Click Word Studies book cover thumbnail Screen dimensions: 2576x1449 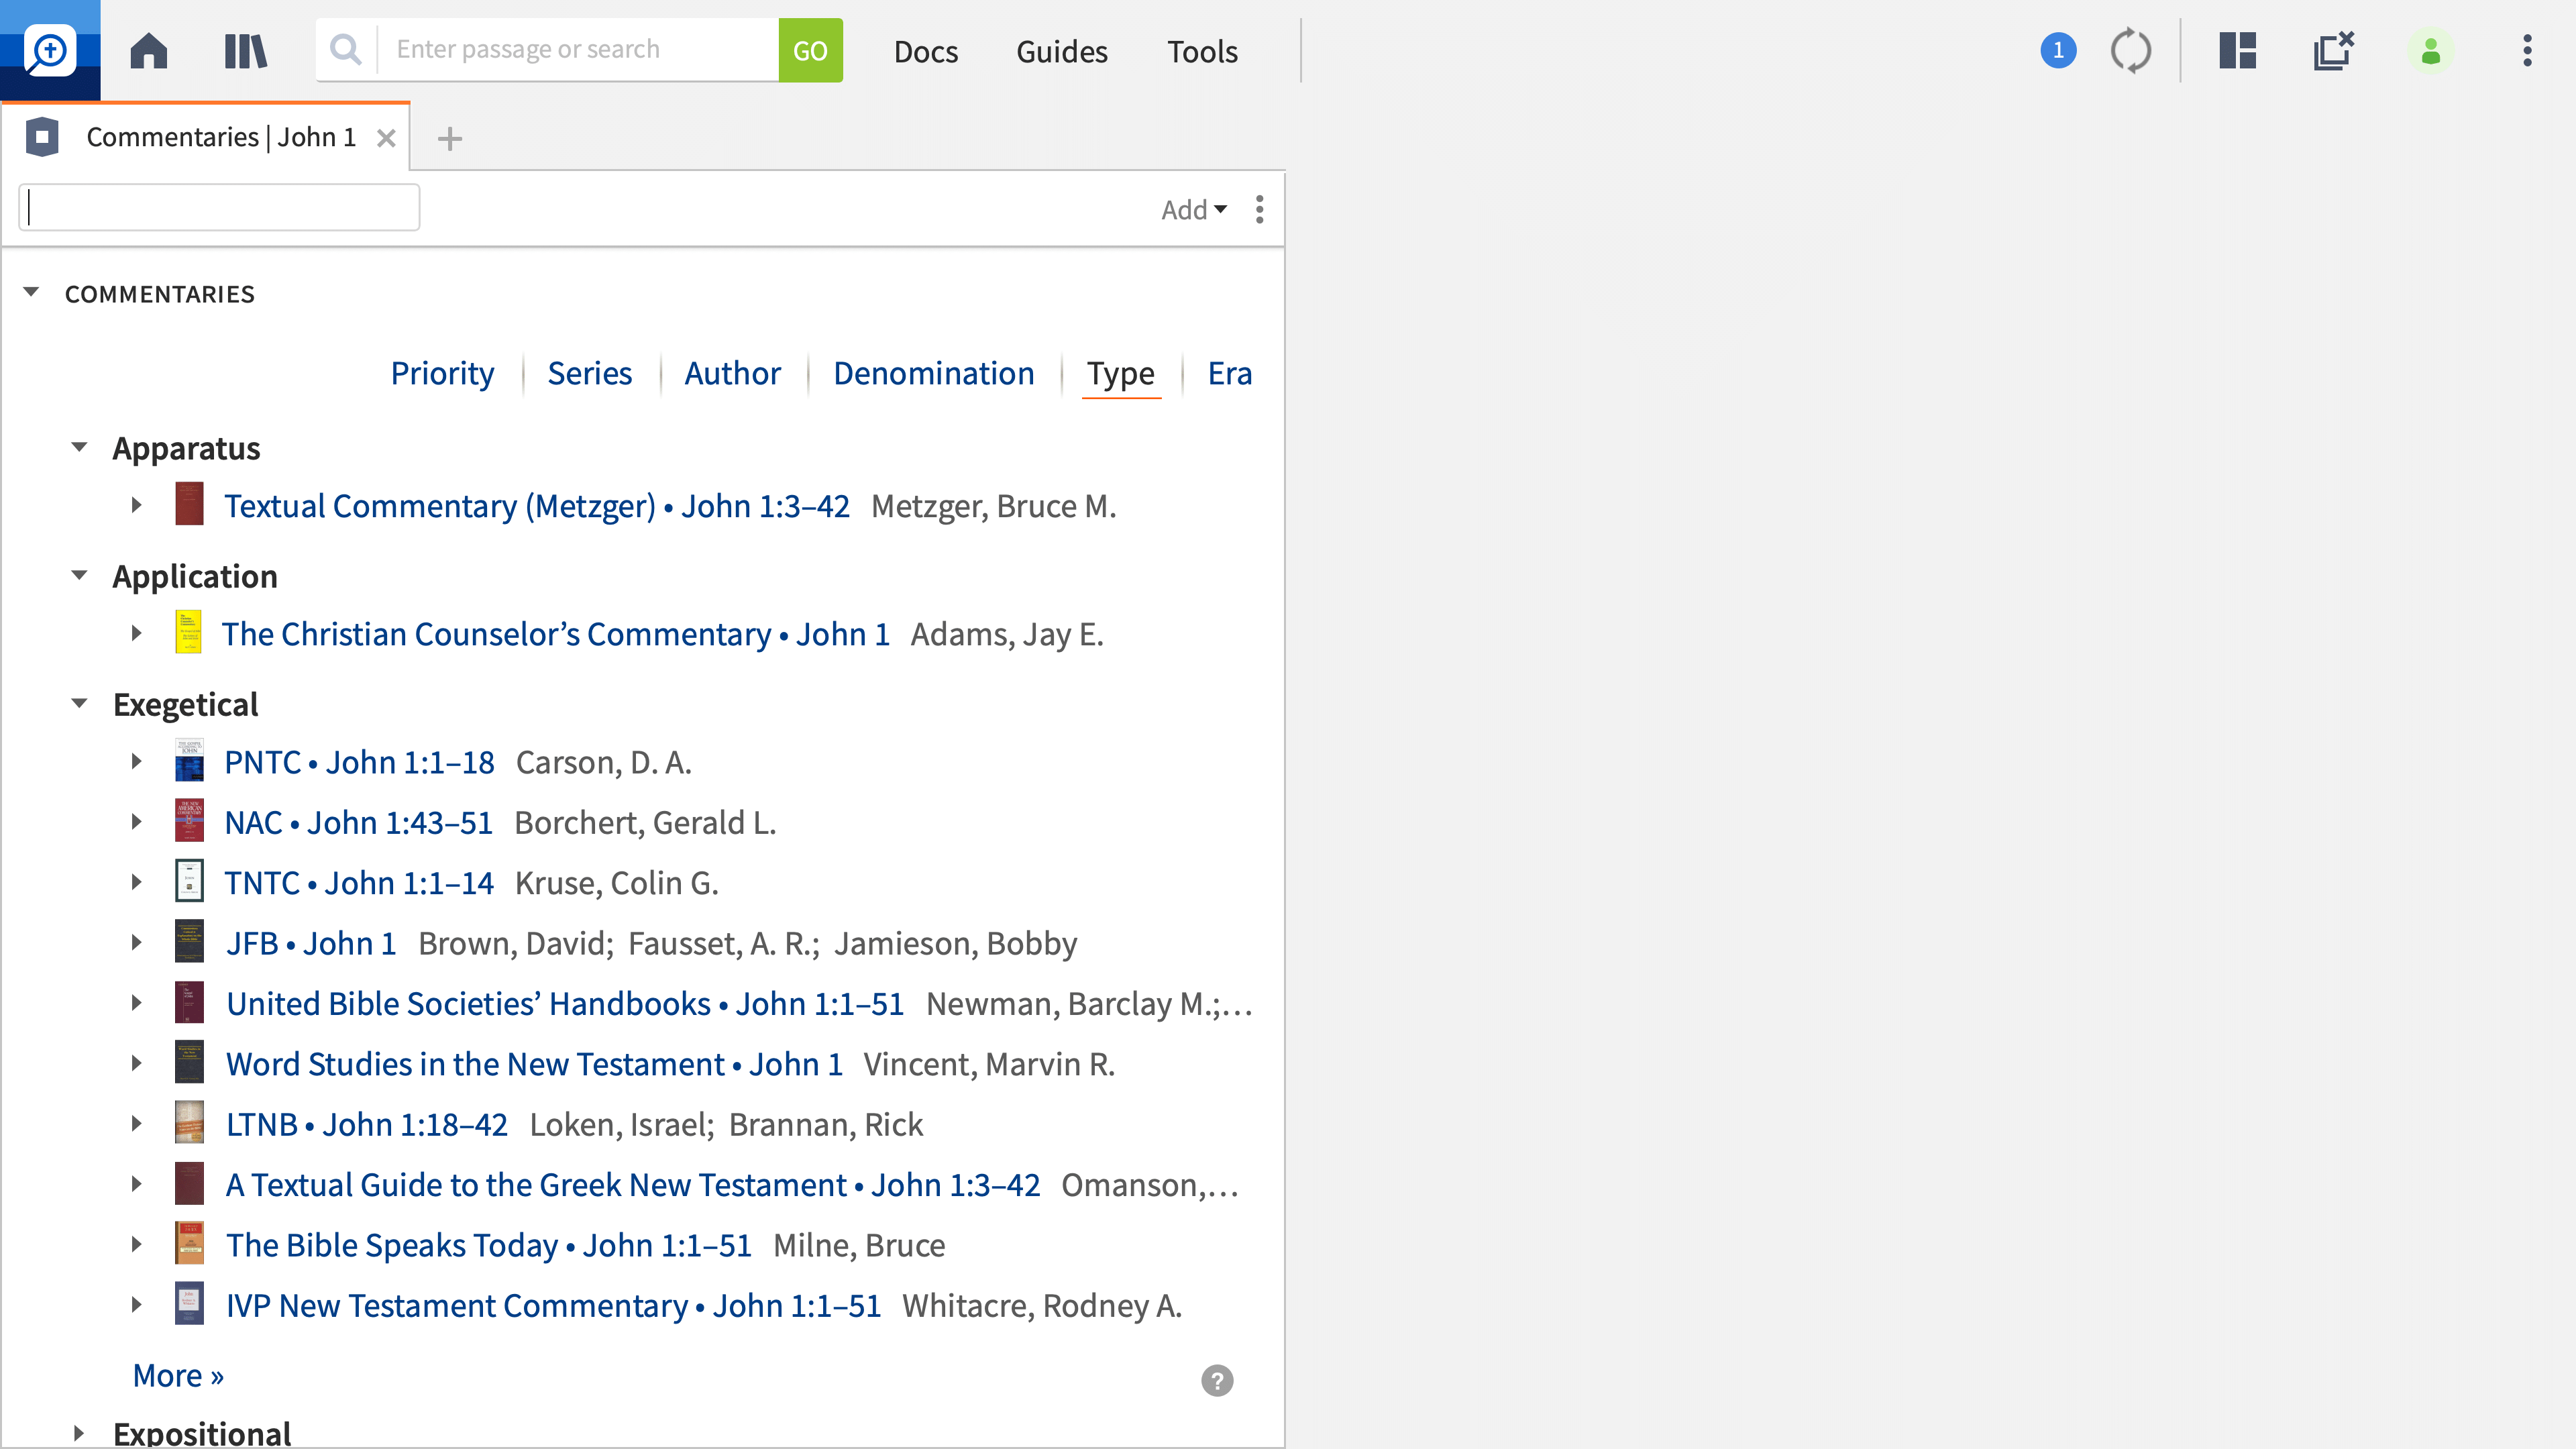pyautogui.click(x=189, y=1062)
